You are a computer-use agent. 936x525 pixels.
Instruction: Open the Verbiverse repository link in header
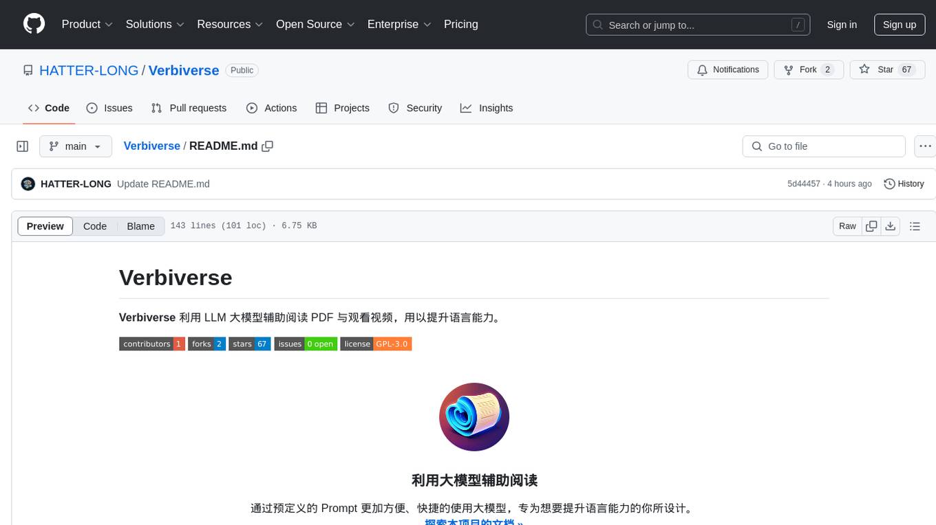184,70
